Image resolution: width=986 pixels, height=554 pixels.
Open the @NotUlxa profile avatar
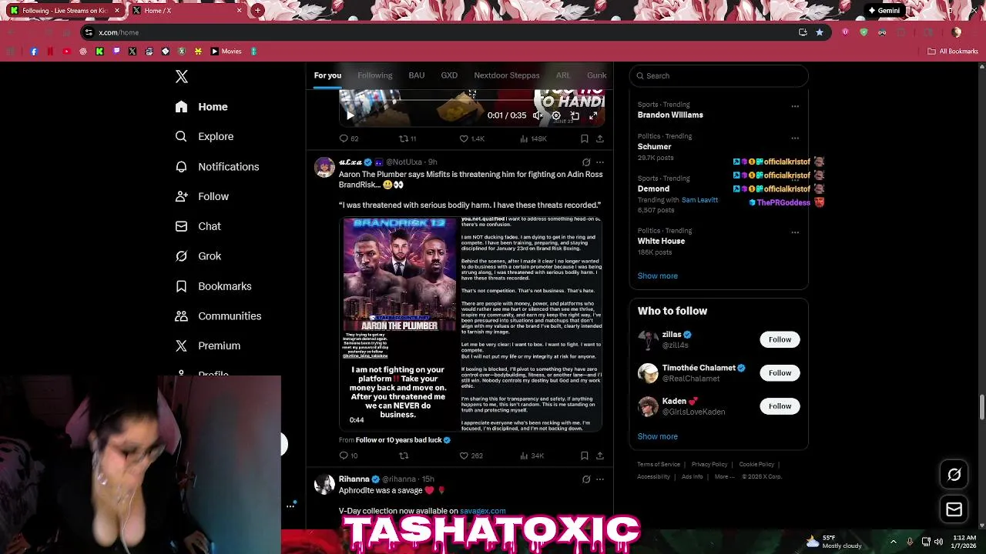pyautogui.click(x=324, y=167)
